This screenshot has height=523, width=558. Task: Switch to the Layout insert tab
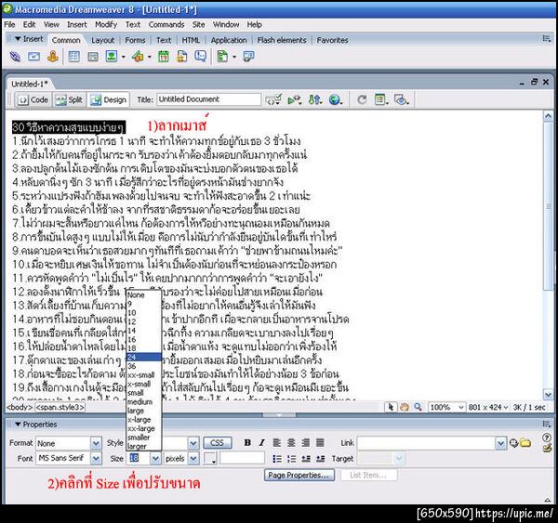point(103,40)
